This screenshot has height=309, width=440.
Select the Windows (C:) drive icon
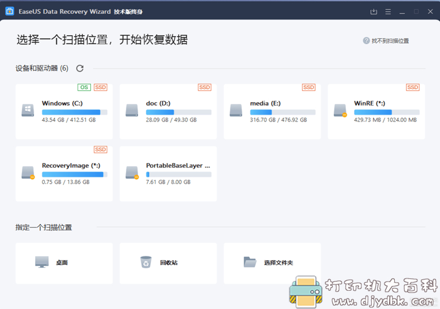[x=28, y=110]
